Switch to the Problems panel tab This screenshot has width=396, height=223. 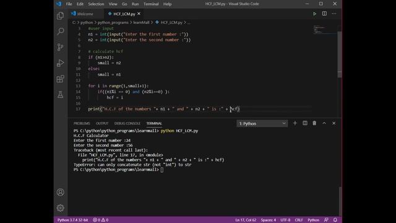82,123
